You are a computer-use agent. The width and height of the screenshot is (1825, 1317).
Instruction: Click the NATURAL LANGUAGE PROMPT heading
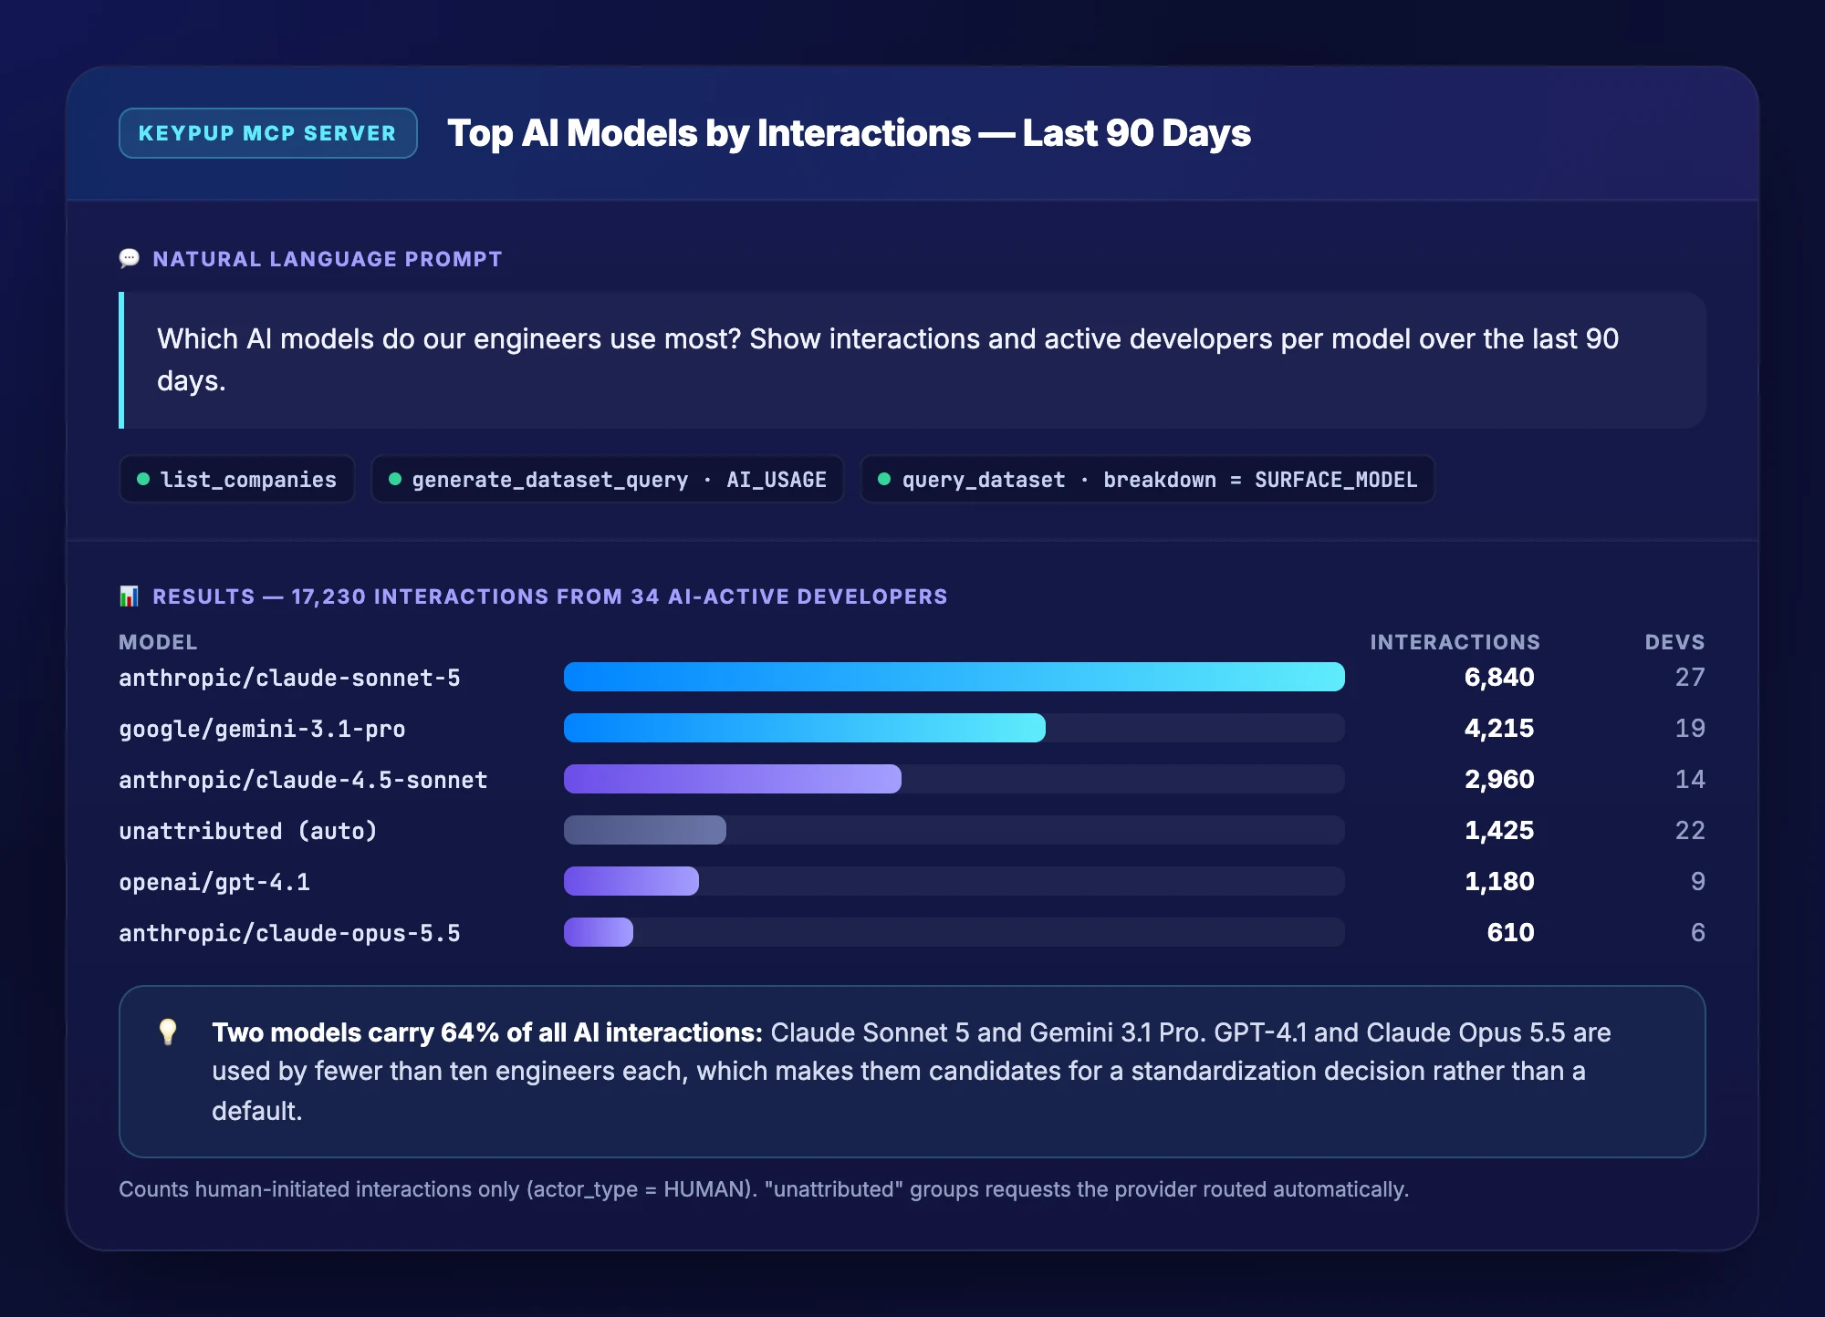328,259
